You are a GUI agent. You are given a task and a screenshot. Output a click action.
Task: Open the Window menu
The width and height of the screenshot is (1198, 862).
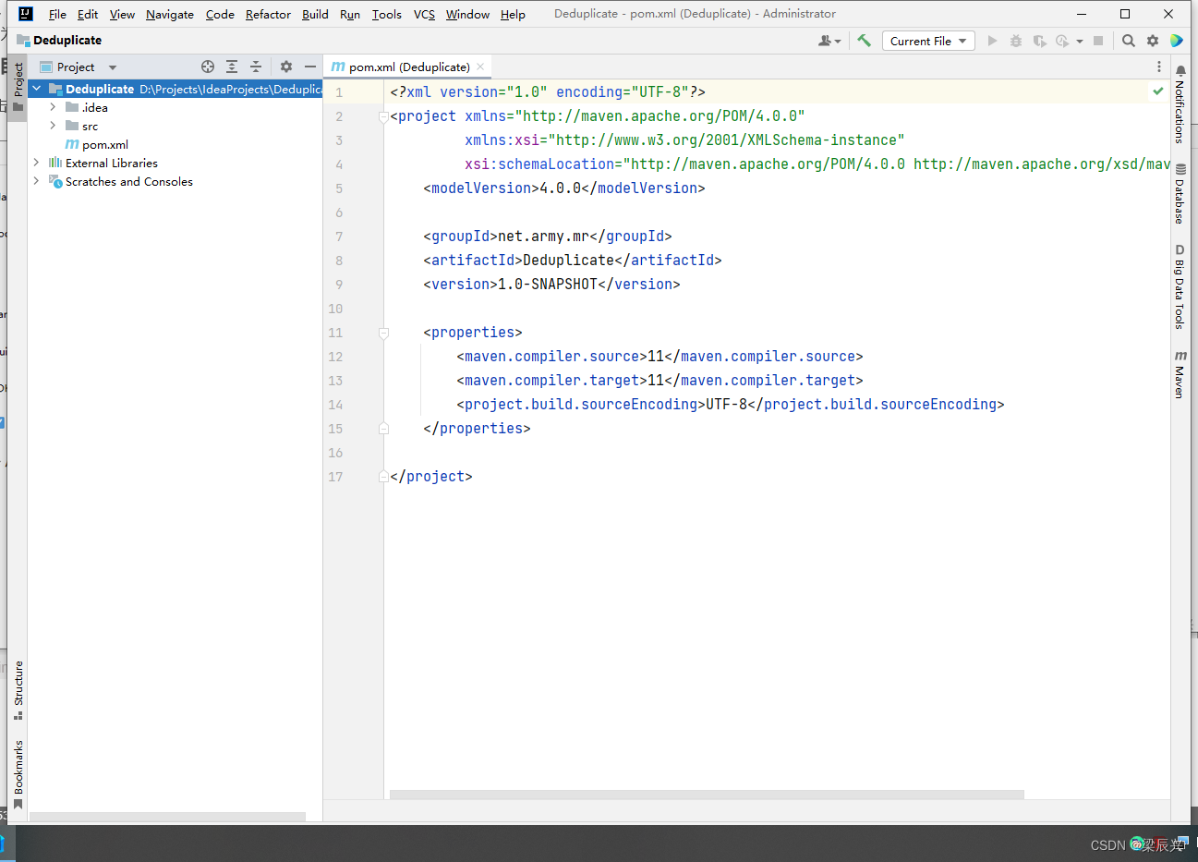pyautogui.click(x=467, y=14)
